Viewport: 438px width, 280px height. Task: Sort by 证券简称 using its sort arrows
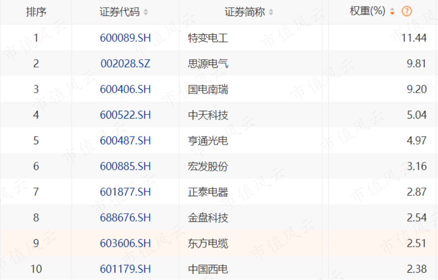tap(271, 12)
